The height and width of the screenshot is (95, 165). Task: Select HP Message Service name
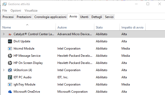[27, 56]
